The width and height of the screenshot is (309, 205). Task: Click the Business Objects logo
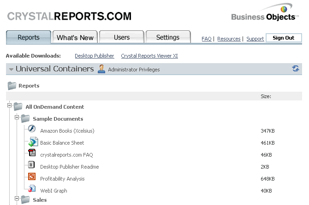[x=265, y=12]
